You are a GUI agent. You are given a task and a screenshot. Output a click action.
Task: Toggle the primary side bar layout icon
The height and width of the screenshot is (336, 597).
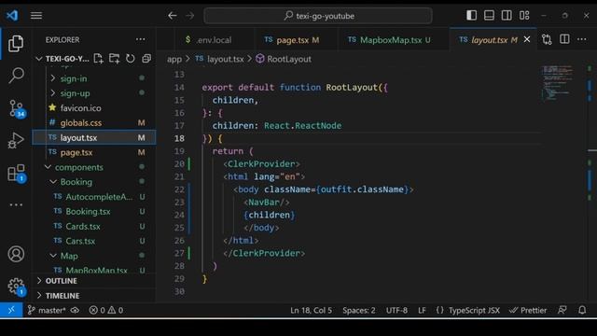click(x=471, y=15)
